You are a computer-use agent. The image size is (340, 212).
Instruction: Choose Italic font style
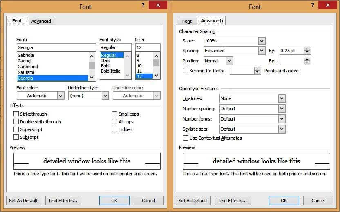click(x=112, y=60)
